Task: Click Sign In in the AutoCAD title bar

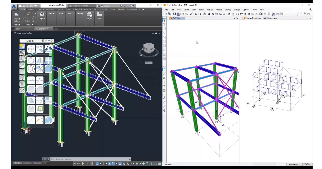Action: coord(107,6)
